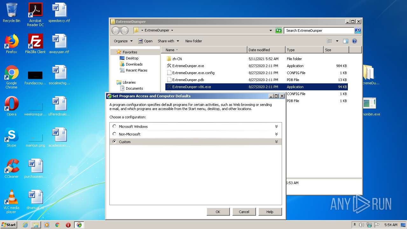Select the socialmichig... desktop document
This screenshot has height=229, width=407.
pos(59,75)
